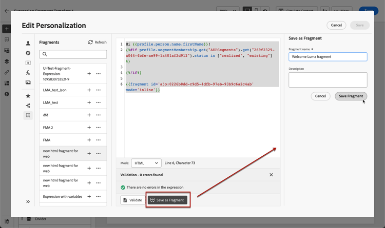Viewport: 385px width, 228px height.
Task: Click Save as Fragment button
Action: 167,200
